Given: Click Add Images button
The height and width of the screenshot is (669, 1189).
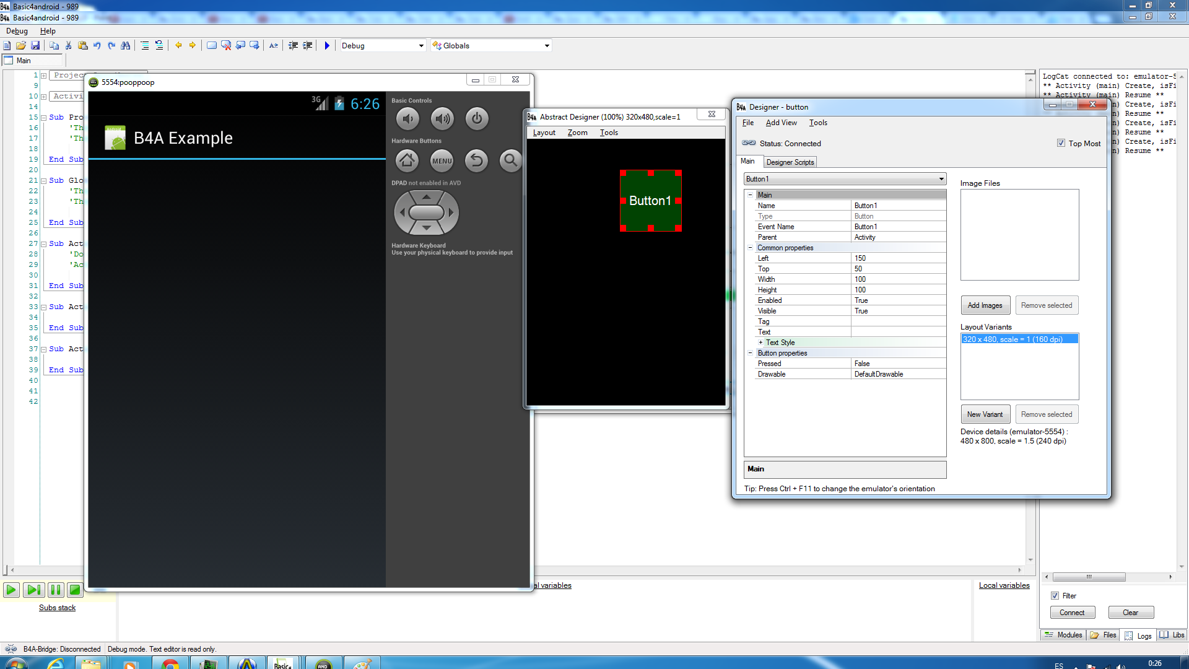Looking at the screenshot, I should [985, 305].
